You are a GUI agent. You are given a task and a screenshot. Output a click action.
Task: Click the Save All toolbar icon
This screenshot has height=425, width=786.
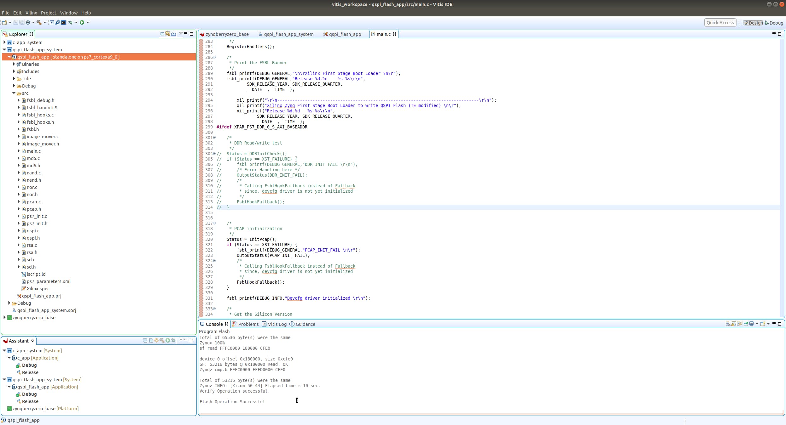tap(21, 22)
